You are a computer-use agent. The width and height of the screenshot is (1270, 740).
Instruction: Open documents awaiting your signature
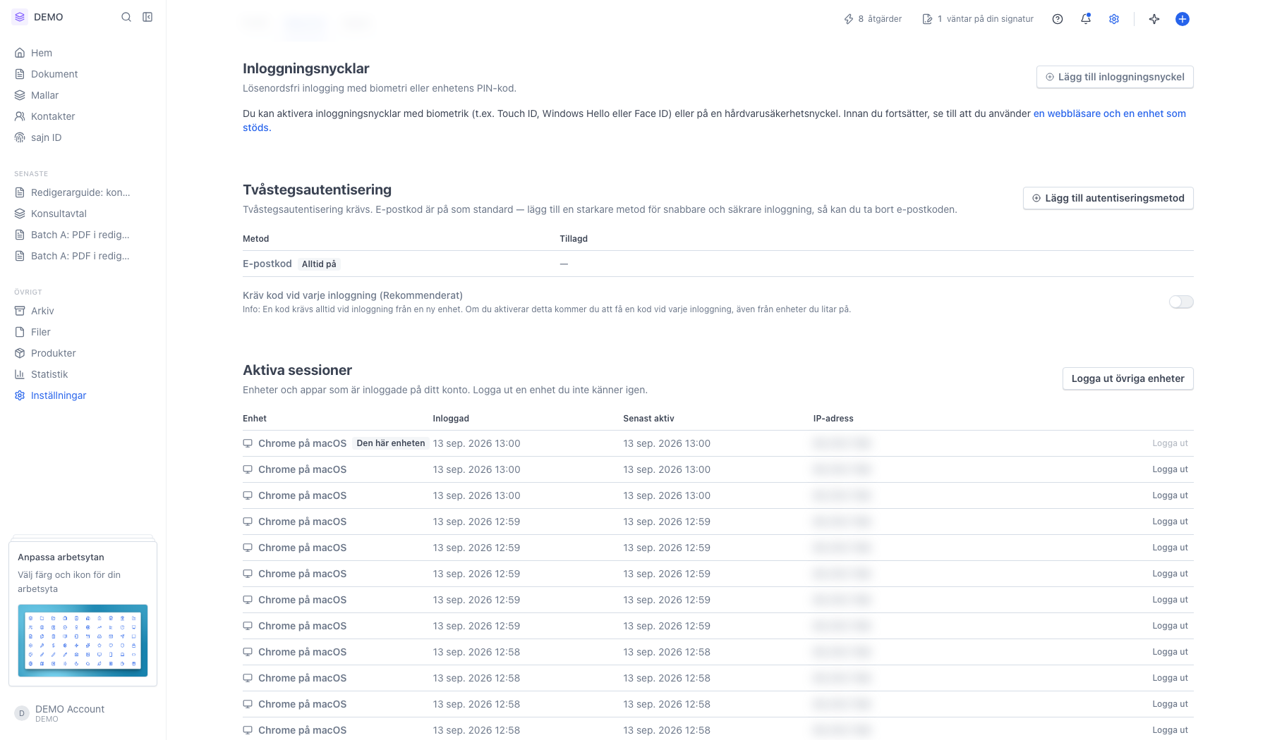[978, 19]
